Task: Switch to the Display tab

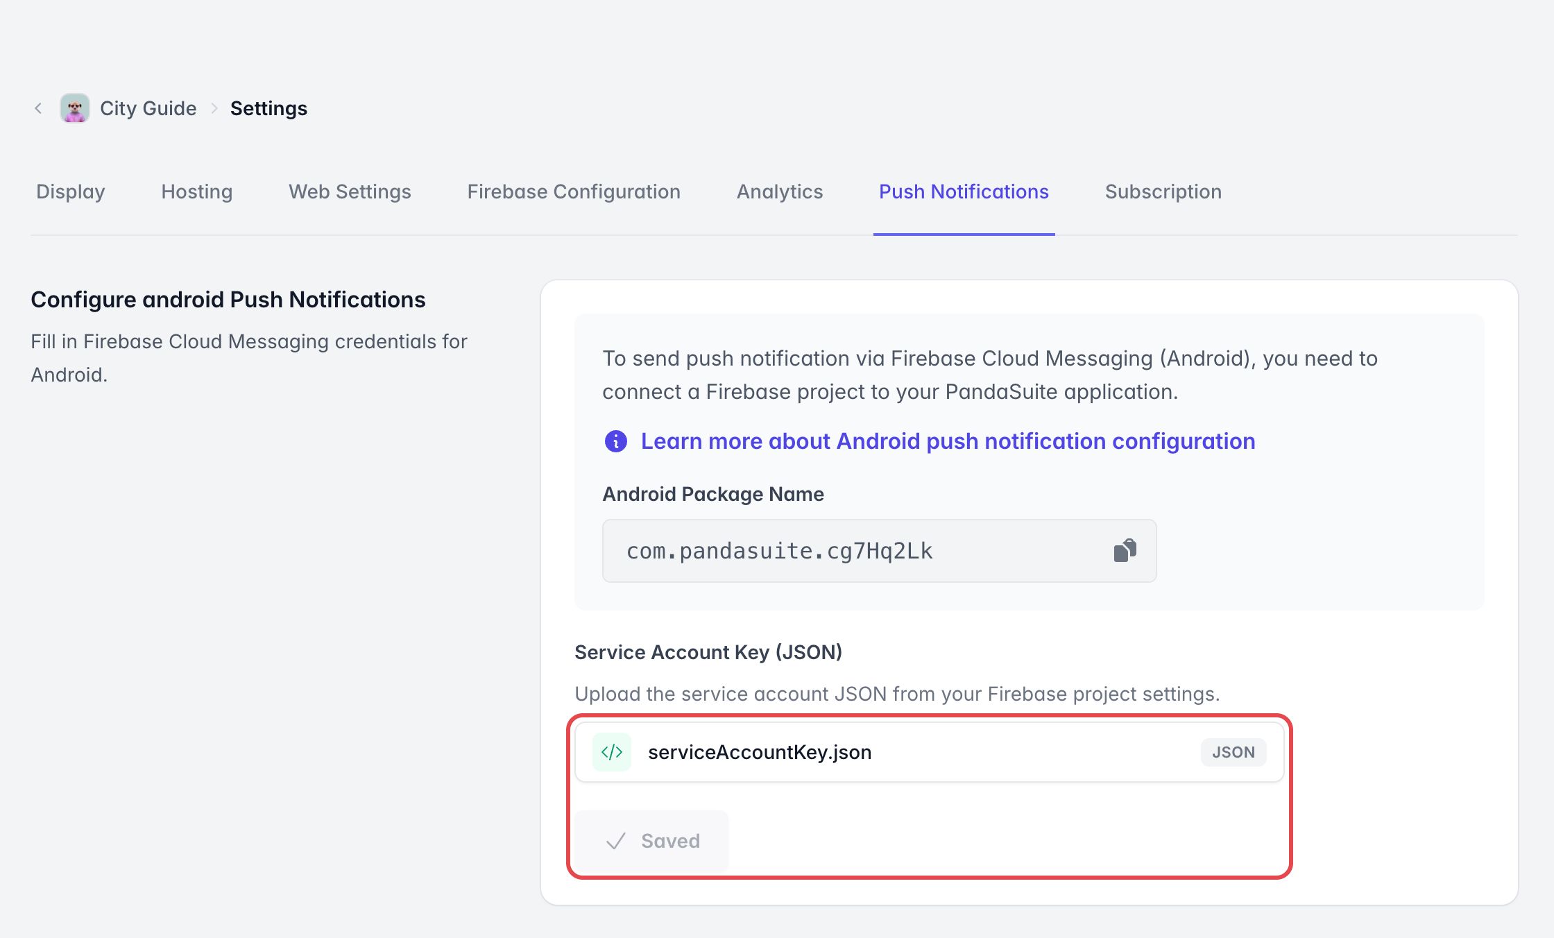Action: pos(71,191)
